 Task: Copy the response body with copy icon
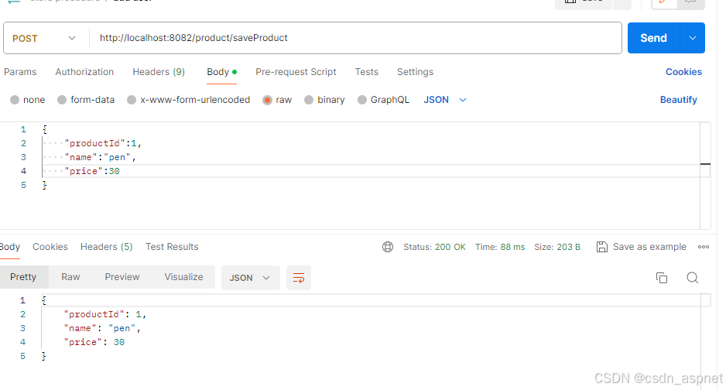pos(662,278)
